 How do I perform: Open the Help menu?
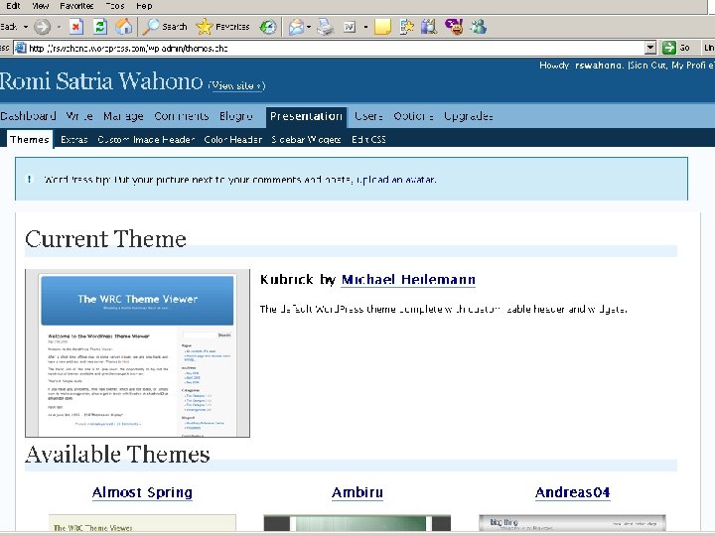tap(144, 6)
